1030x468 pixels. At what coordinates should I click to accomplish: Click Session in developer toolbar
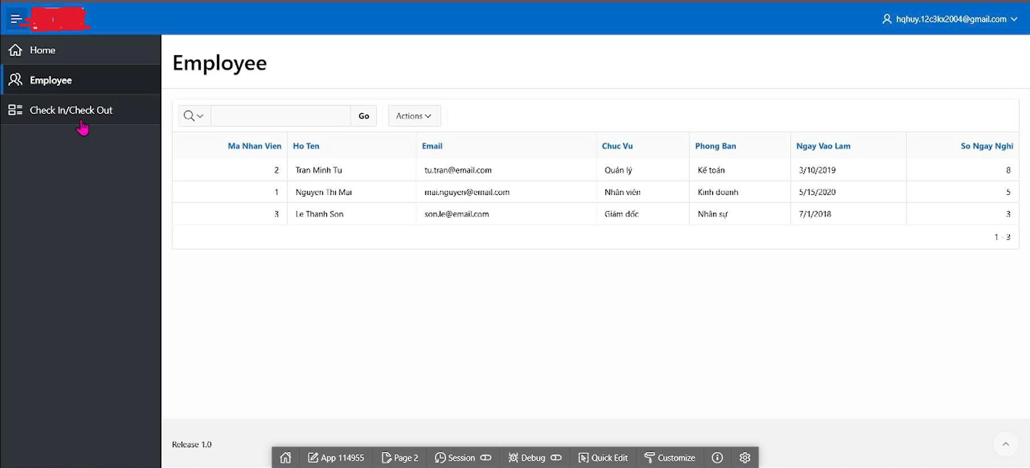[x=463, y=458]
